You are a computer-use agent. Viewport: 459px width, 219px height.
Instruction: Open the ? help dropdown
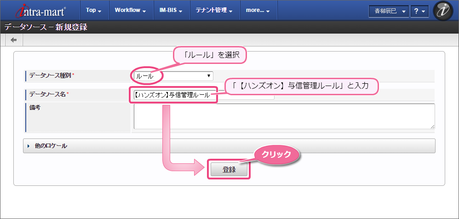pos(419,12)
